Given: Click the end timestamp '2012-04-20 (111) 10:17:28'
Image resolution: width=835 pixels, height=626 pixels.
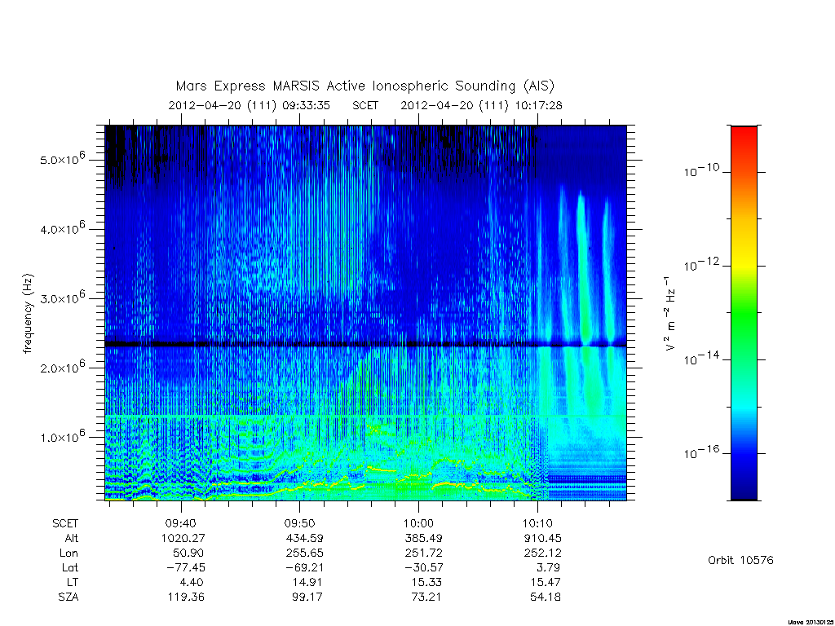Looking at the screenshot, I should coord(481,105).
